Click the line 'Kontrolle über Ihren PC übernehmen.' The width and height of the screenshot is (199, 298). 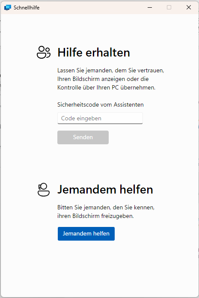[x=106, y=87]
